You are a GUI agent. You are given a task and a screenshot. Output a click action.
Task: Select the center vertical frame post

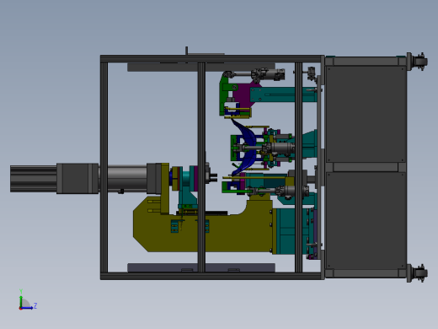pos(201,167)
